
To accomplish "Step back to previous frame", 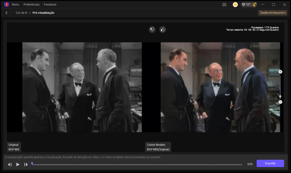I will pyautogui.click(x=10, y=165).
